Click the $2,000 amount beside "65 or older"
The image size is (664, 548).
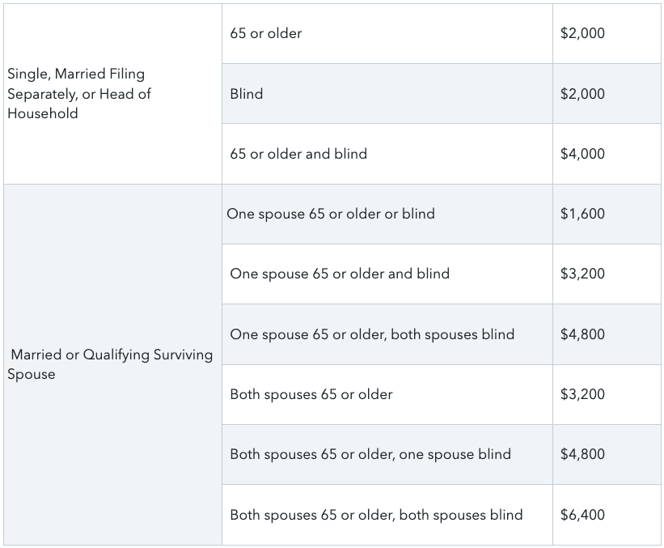(x=582, y=34)
